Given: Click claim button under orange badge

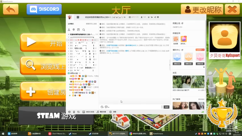Looking at the screenshot, I should point(188,64).
